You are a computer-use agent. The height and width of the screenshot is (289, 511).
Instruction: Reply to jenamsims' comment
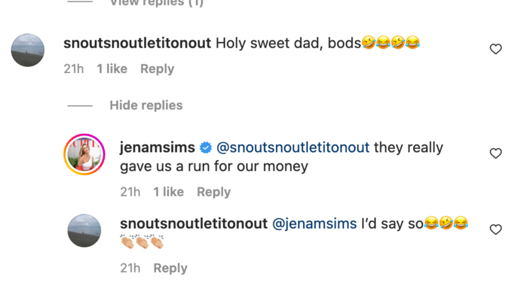pyautogui.click(x=214, y=192)
